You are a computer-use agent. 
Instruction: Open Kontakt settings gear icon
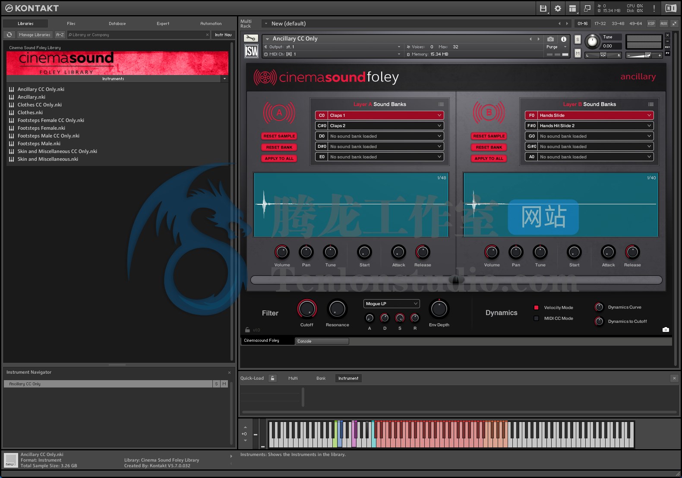[558, 8]
